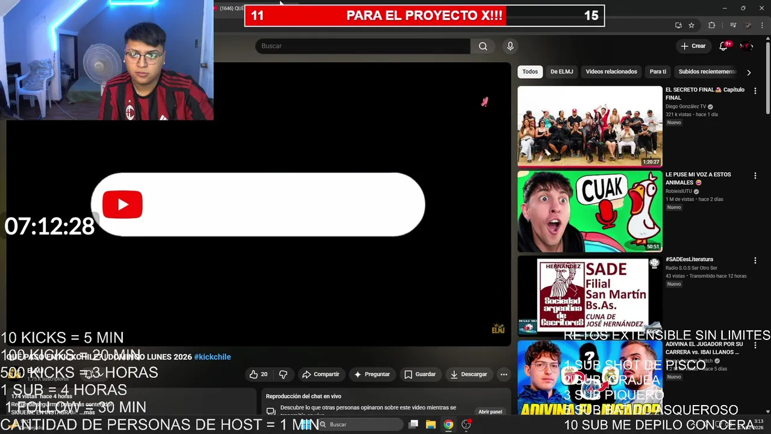771x434 pixels.
Task: Click the OBS Studio taskbar icon
Action: tap(466, 424)
